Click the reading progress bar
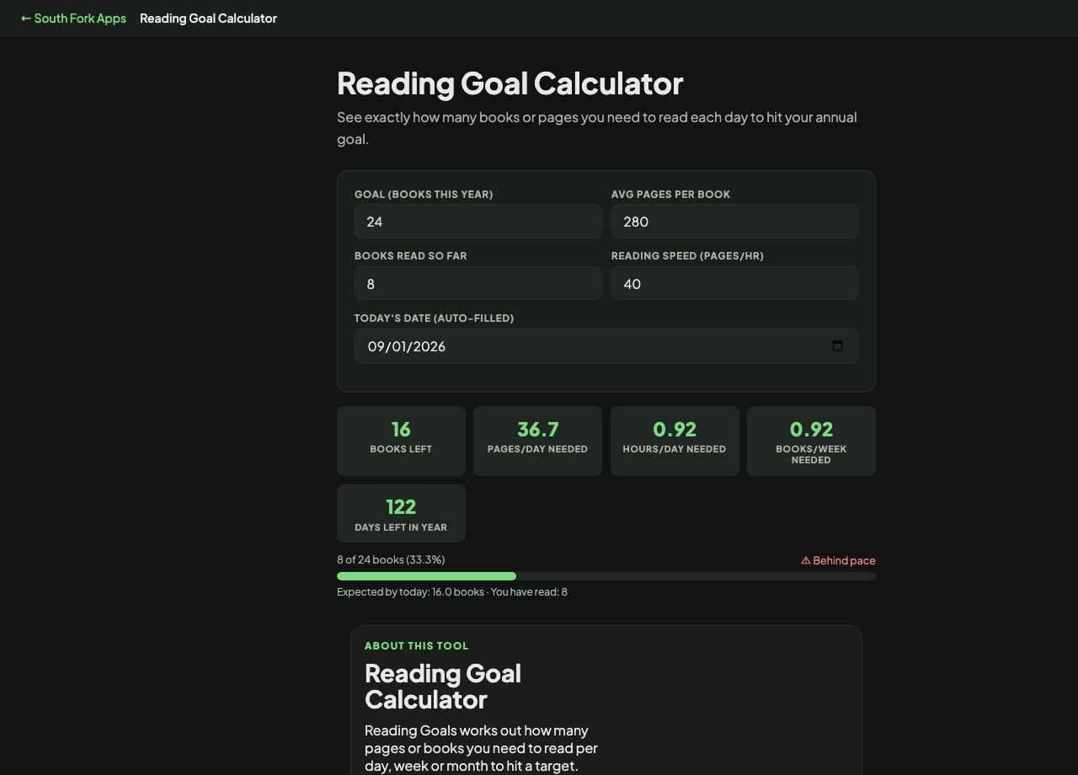The height and width of the screenshot is (775, 1078). [606, 576]
